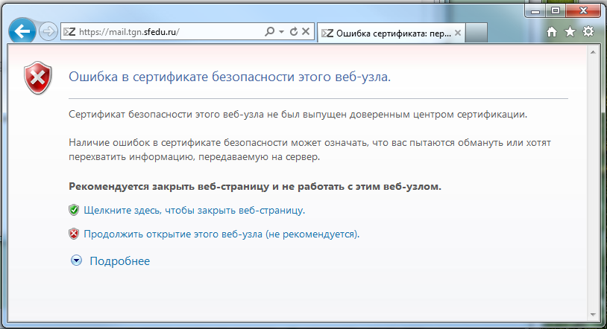This screenshot has width=607, height=329.
Task: Open a new tab with the blank tab button
Action: click(477, 33)
